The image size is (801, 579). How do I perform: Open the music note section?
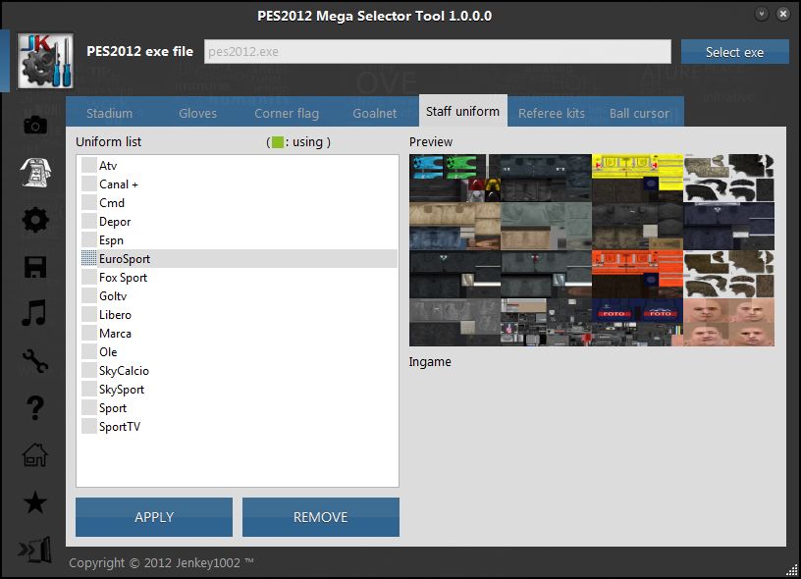35,314
